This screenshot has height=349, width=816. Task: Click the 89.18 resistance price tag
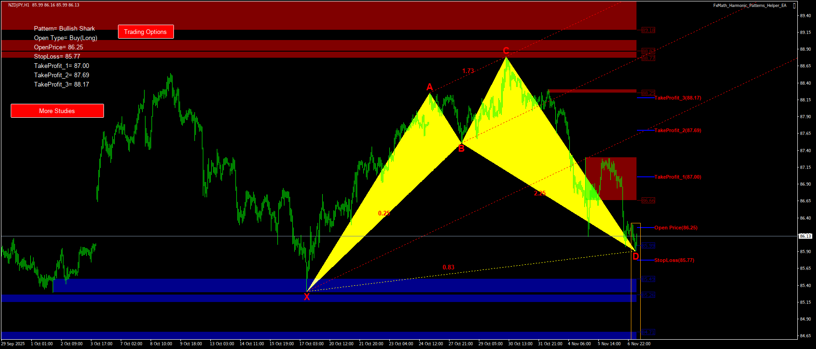[648, 30]
